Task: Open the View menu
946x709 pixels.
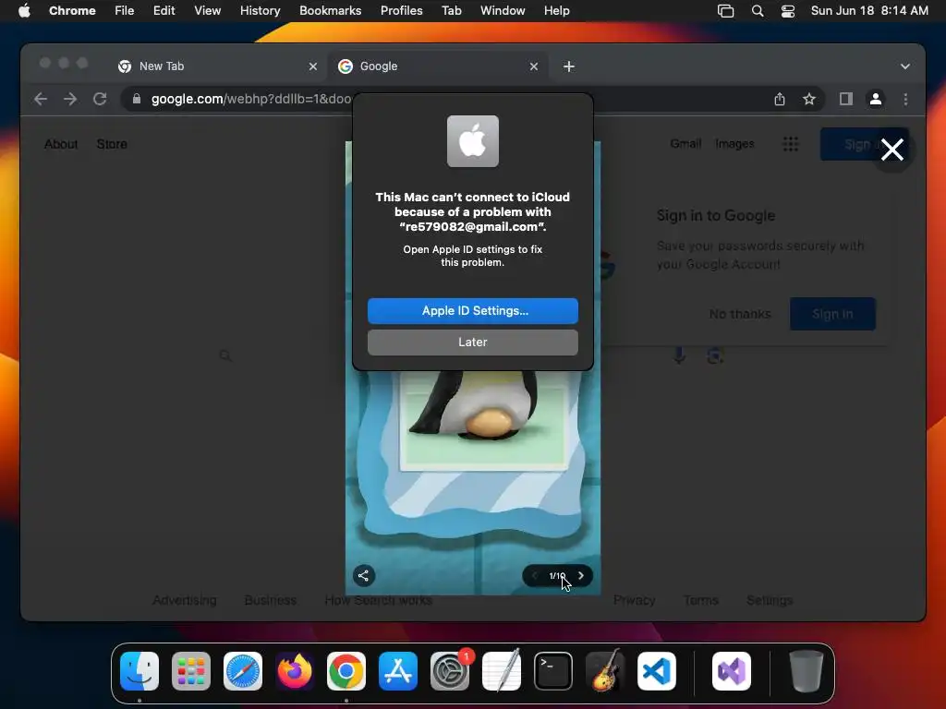Action: (207, 10)
